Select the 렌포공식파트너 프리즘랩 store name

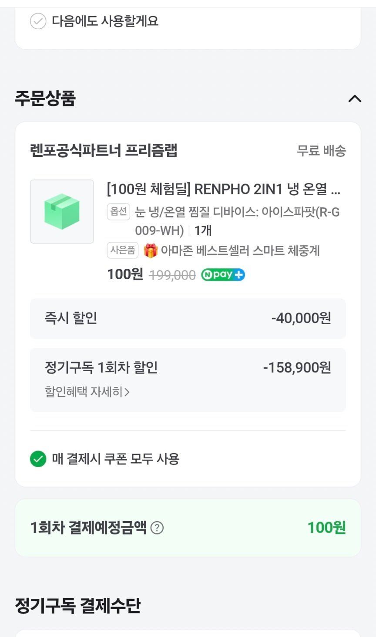coord(104,151)
